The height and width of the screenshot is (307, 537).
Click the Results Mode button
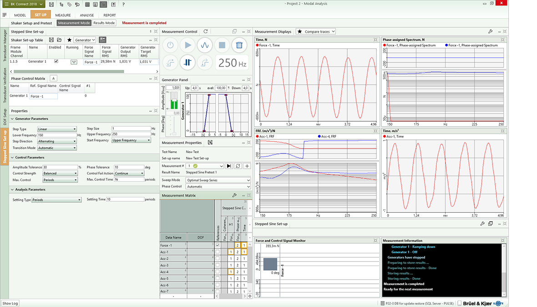coord(104,23)
